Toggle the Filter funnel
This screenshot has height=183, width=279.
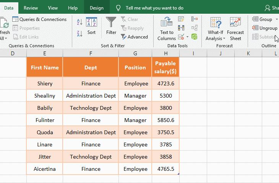point(111,26)
